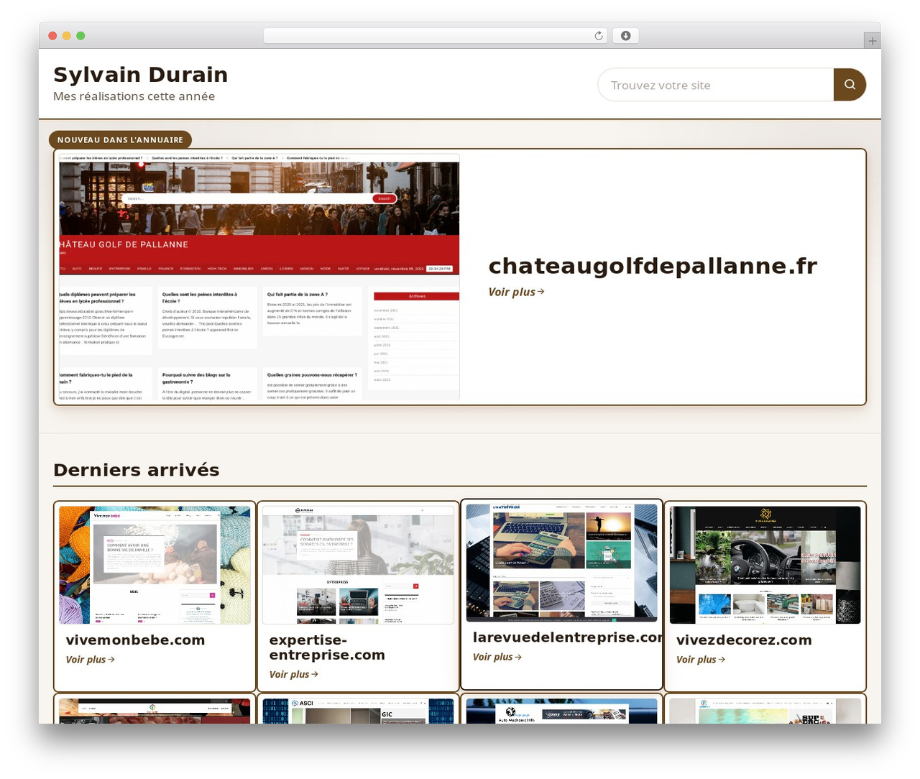
Task: Reload the page with the refresh icon
Action: pos(599,36)
